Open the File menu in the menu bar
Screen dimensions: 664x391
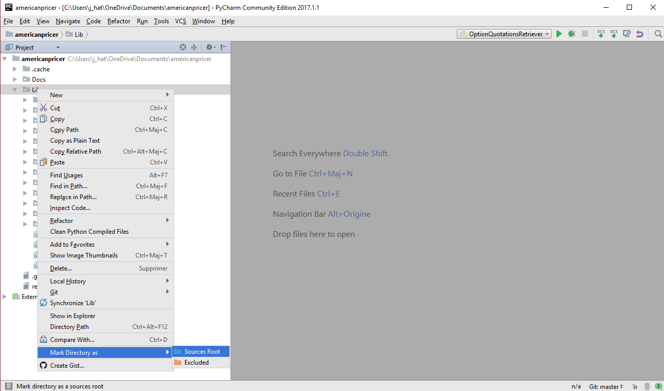[x=8, y=21]
